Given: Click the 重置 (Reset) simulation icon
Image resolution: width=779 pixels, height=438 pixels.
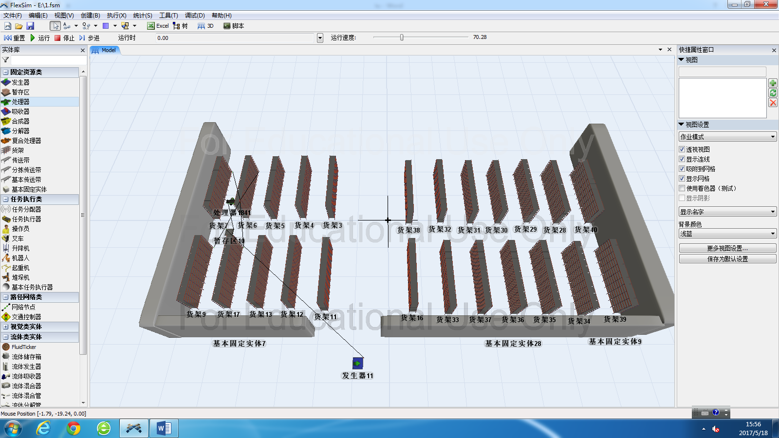Looking at the screenshot, I should [8, 38].
